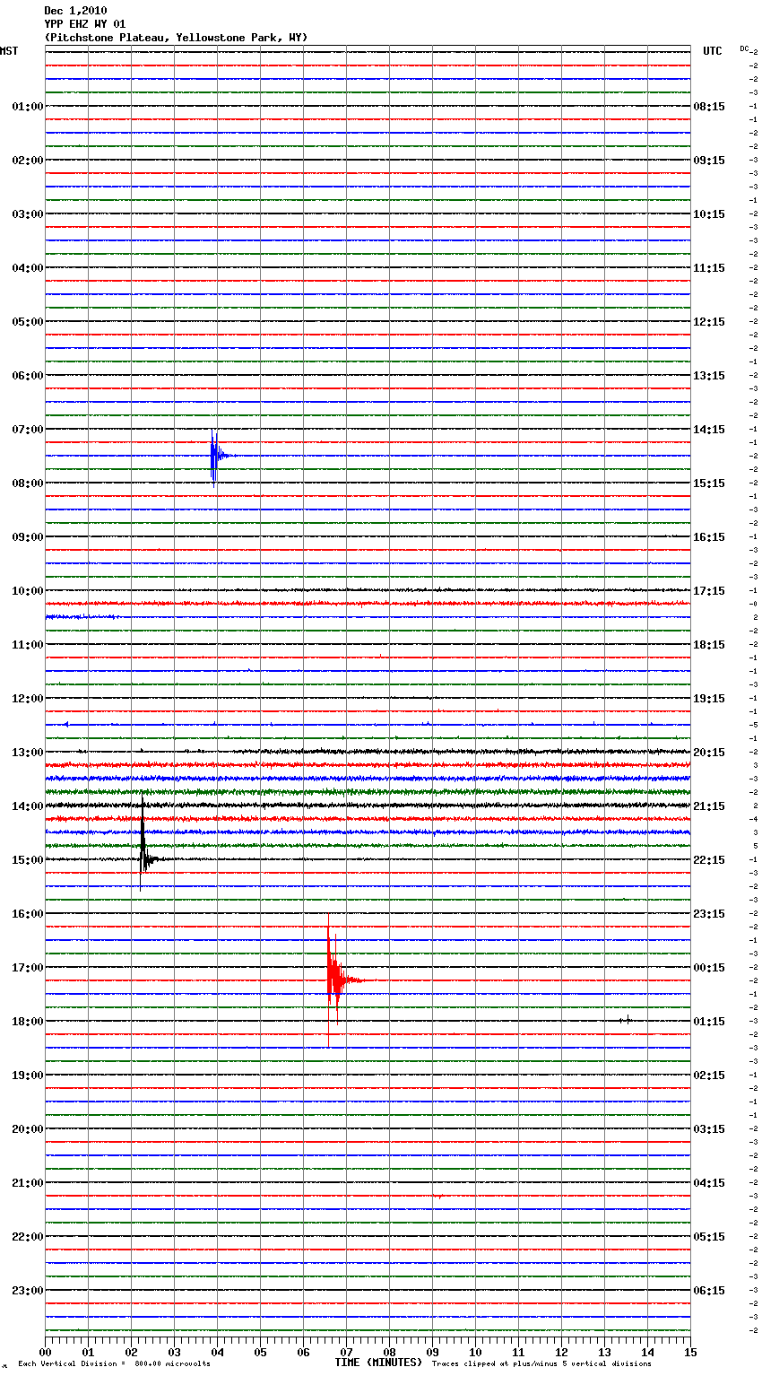Click the "(Pitchstone Plateau, Yellowstone Park, WY)" subtitle
This screenshot has height=1376, width=762.
pyautogui.click(x=176, y=38)
